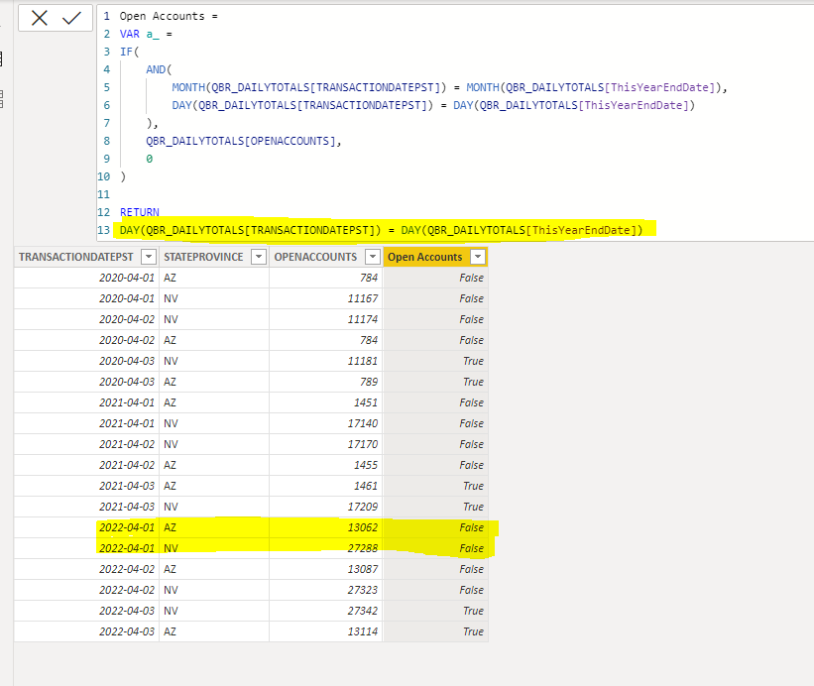Select highlighted cell 13062
Image resolution: width=814 pixels, height=686 pixels.
326,527
